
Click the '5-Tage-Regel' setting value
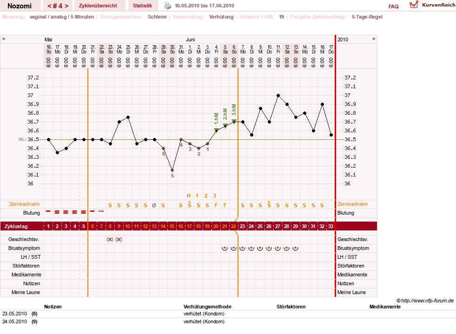tap(367, 17)
